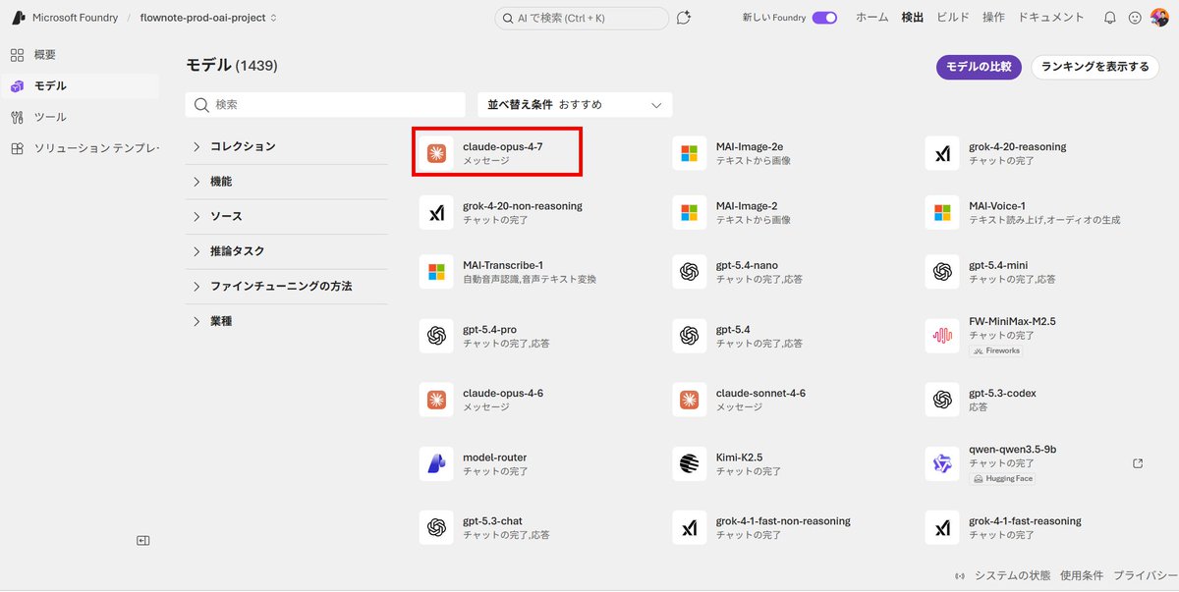Click the qwen-qwen3.5-9b model icon
This screenshot has height=592, width=1179.
click(x=943, y=463)
